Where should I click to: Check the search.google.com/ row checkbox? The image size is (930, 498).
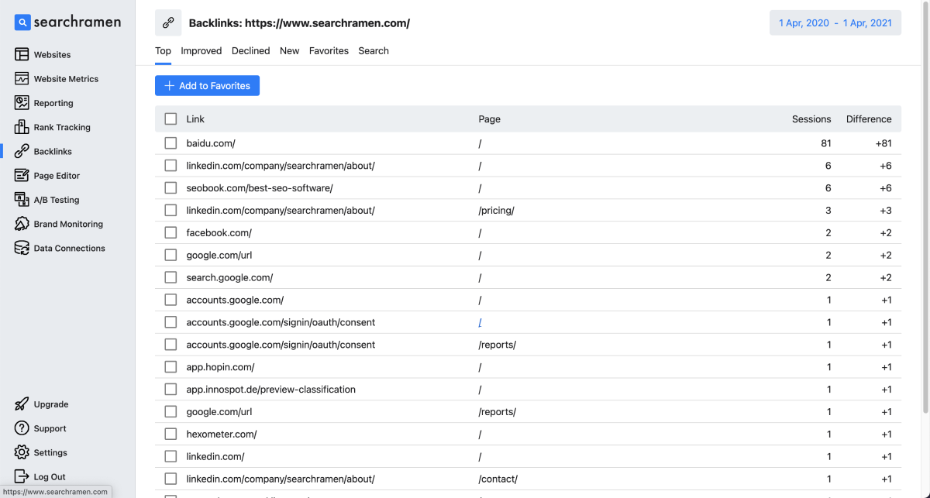coord(170,277)
